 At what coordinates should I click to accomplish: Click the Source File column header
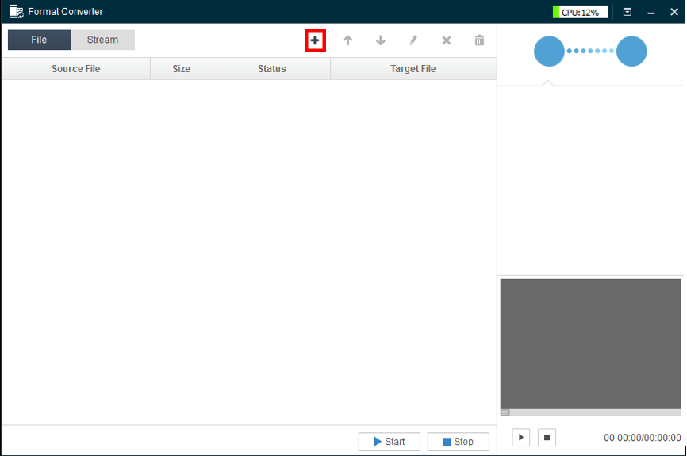coord(76,69)
